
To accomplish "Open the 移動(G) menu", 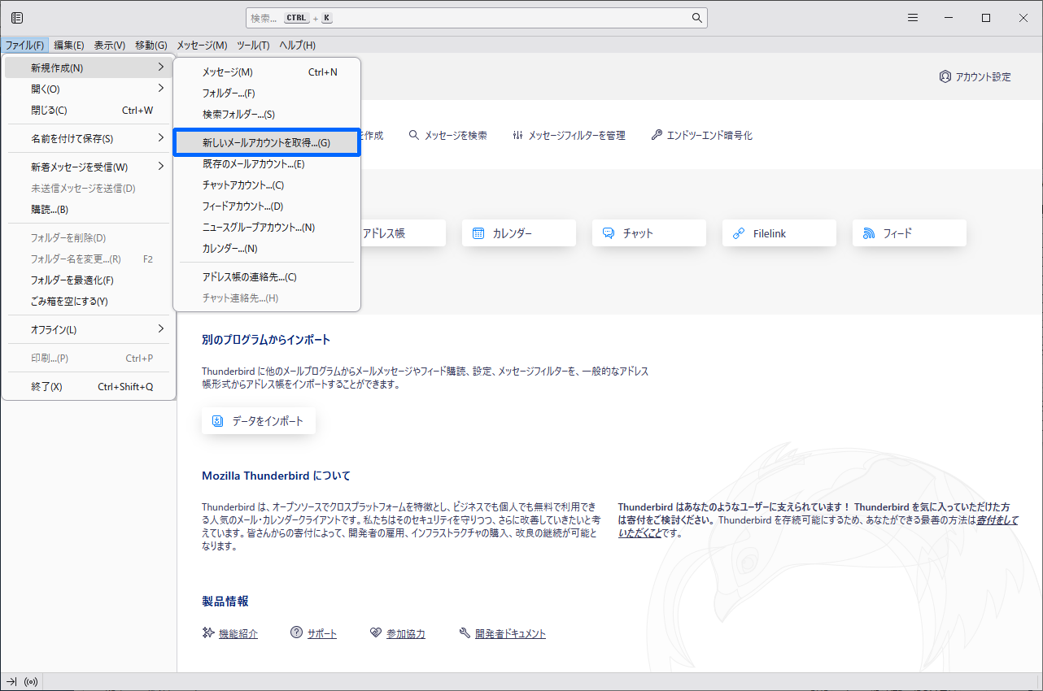I will click(151, 46).
